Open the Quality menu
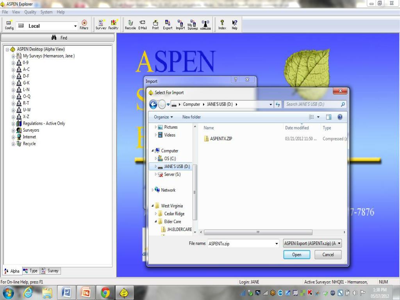Screen dimensions: 400x300 click(30, 12)
